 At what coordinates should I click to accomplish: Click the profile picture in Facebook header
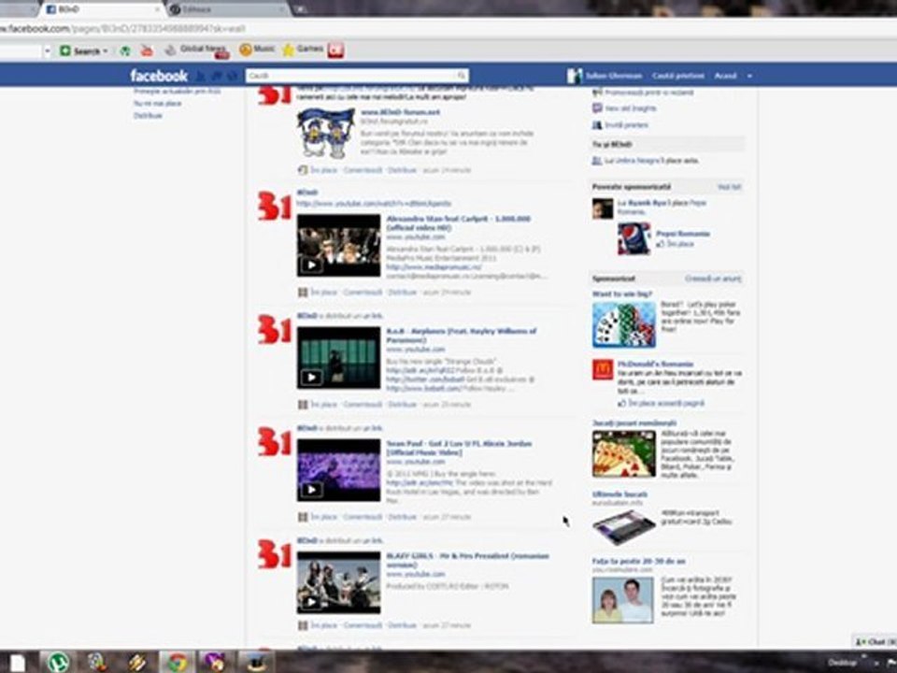pos(575,76)
